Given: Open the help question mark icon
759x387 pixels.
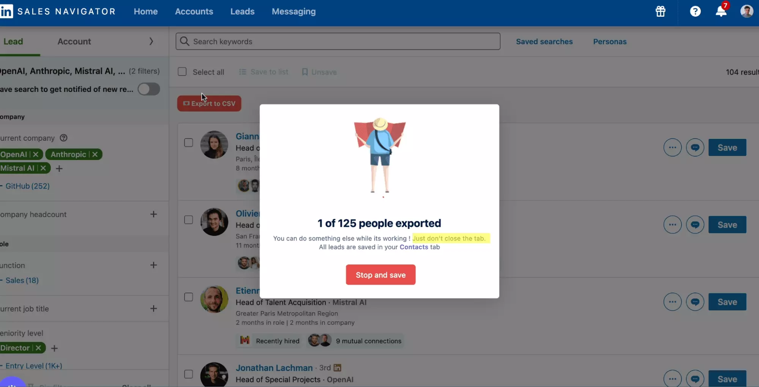Looking at the screenshot, I should coord(695,11).
